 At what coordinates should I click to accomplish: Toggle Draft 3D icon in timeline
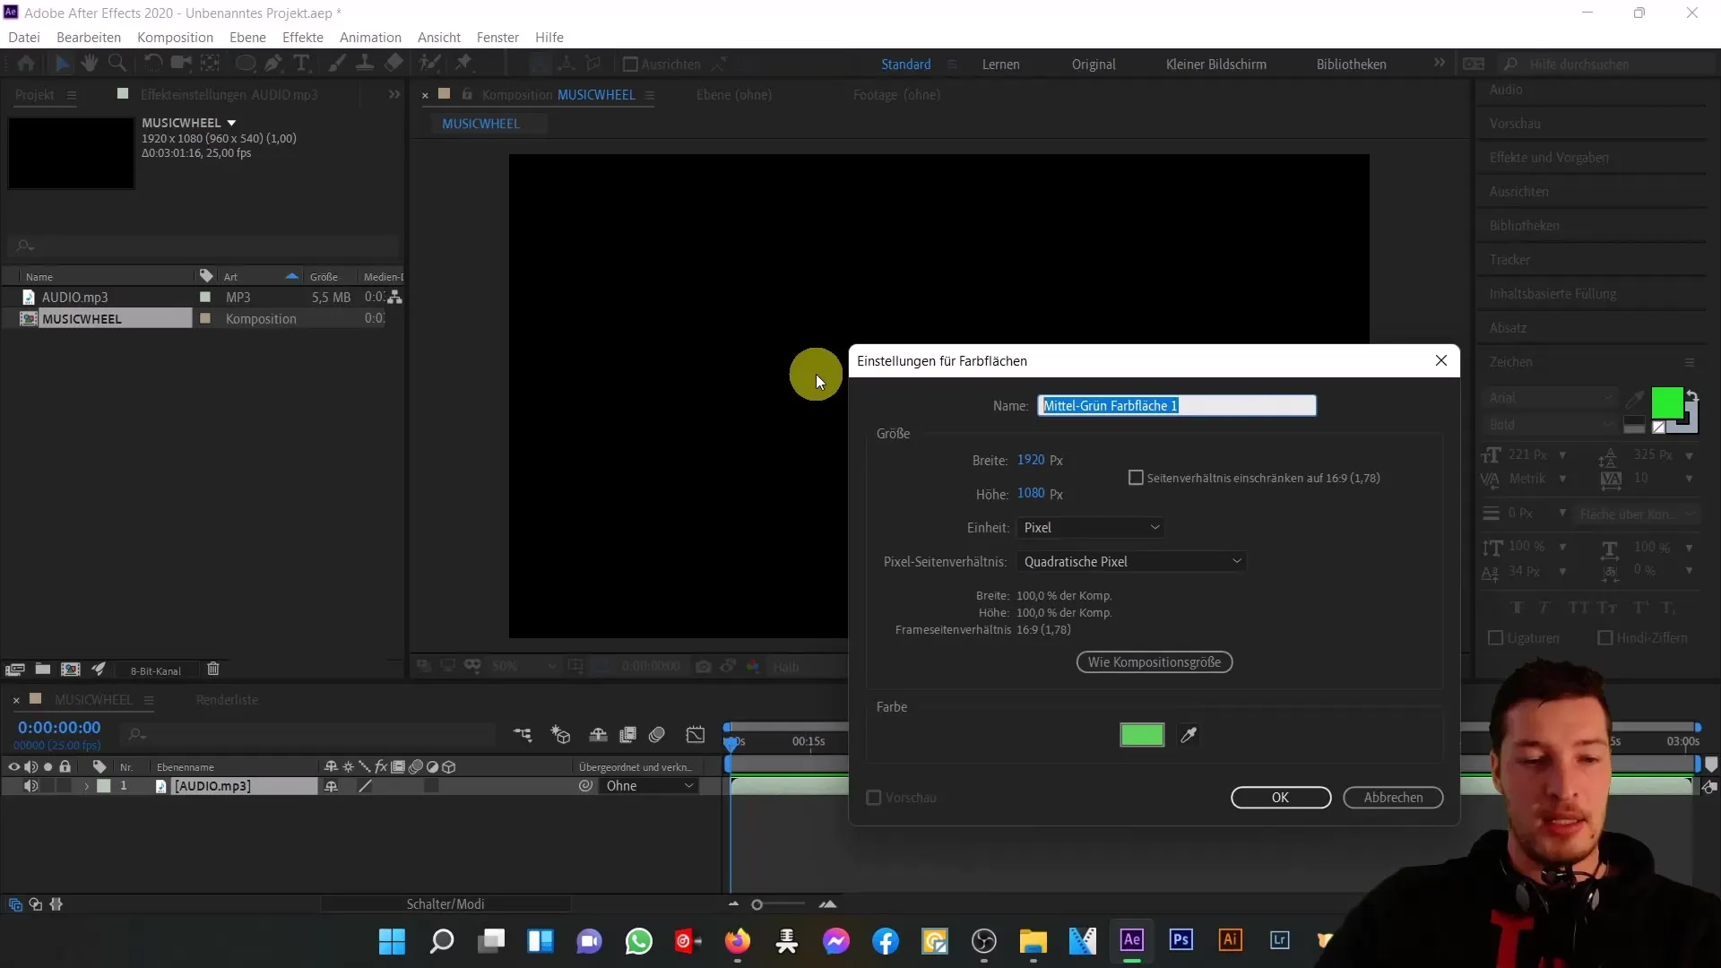(560, 735)
